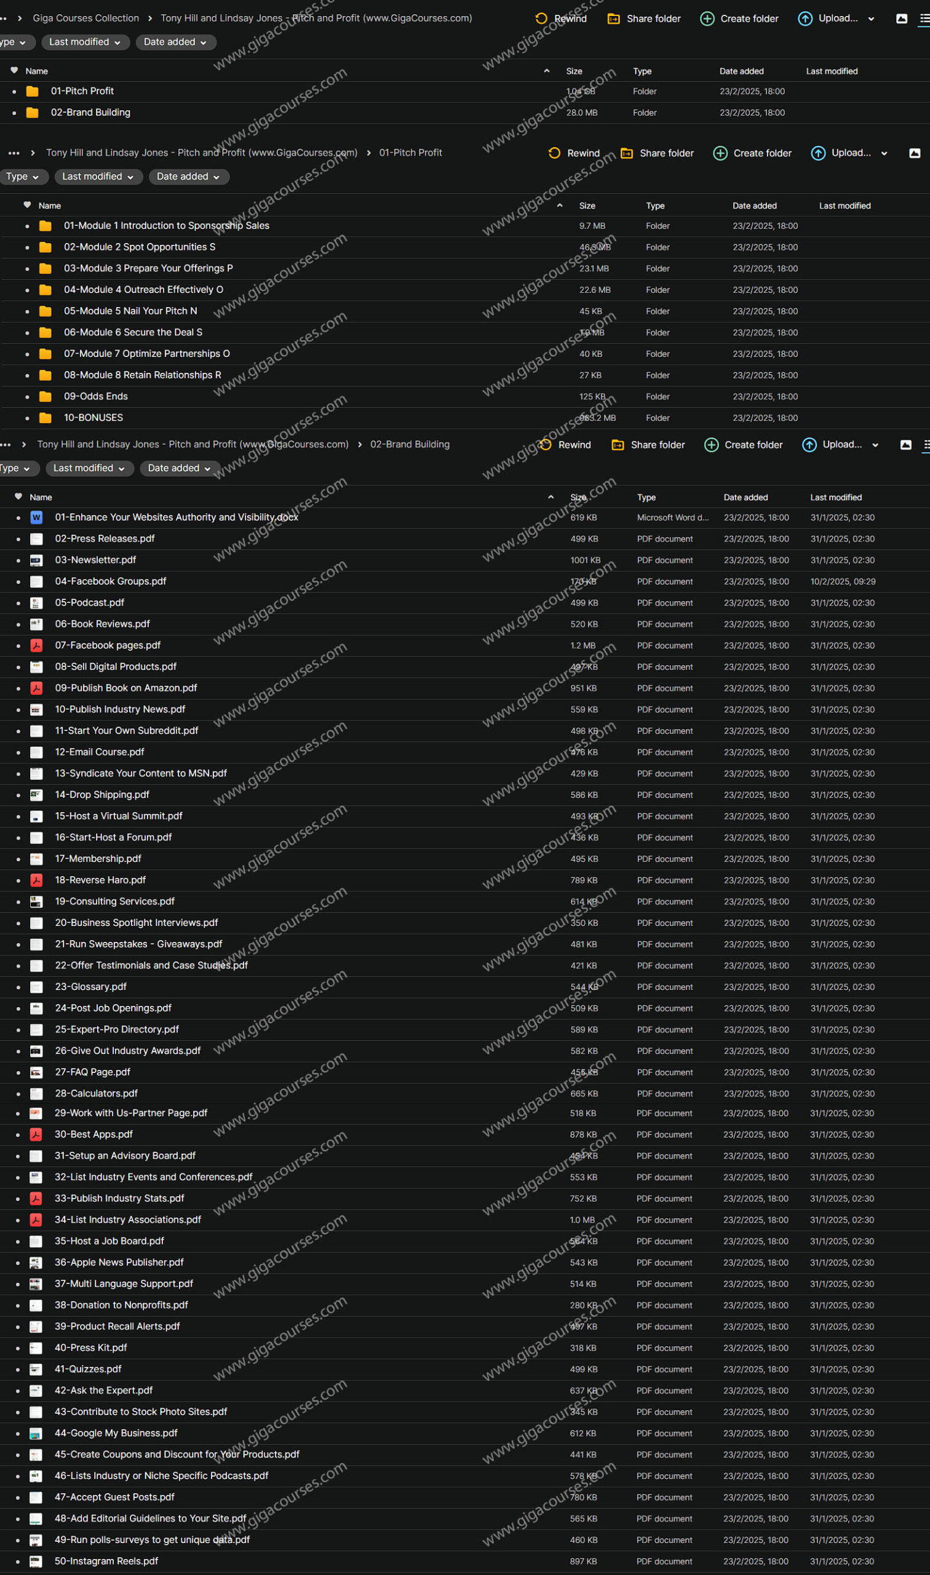
Task: Open Last modified filter above 01-Pitch Profit folder
Action: click(x=85, y=42)
